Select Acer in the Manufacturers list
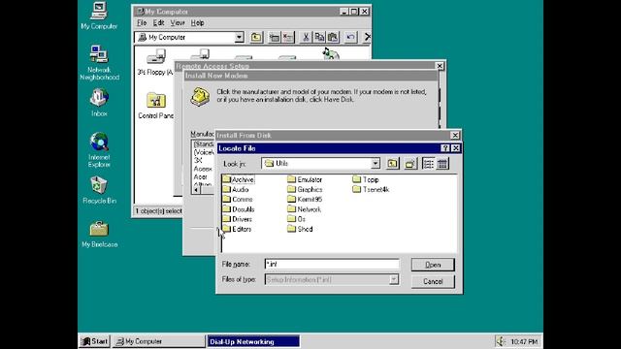 (x=201, y=176)
